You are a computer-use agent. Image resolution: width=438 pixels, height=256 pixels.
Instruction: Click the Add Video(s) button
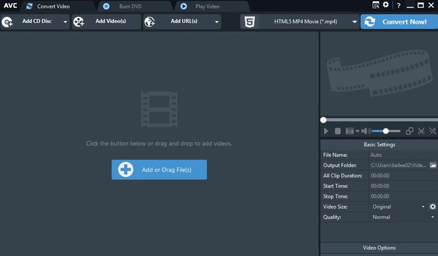click(x=106, y=21)
